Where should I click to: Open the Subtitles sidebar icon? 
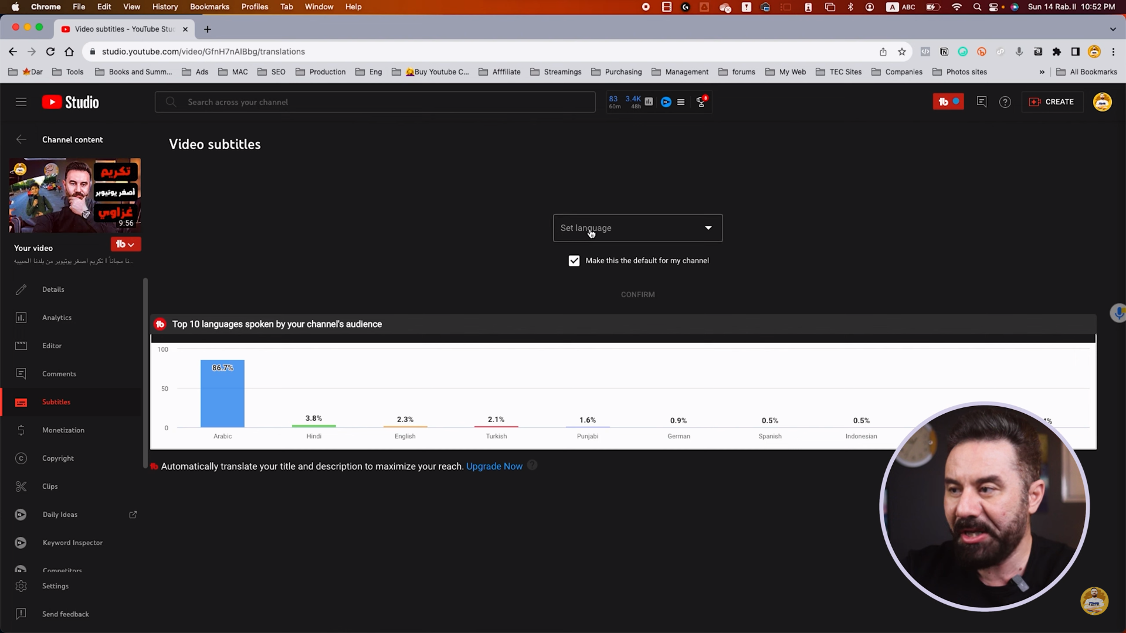[x=21, y=402]
